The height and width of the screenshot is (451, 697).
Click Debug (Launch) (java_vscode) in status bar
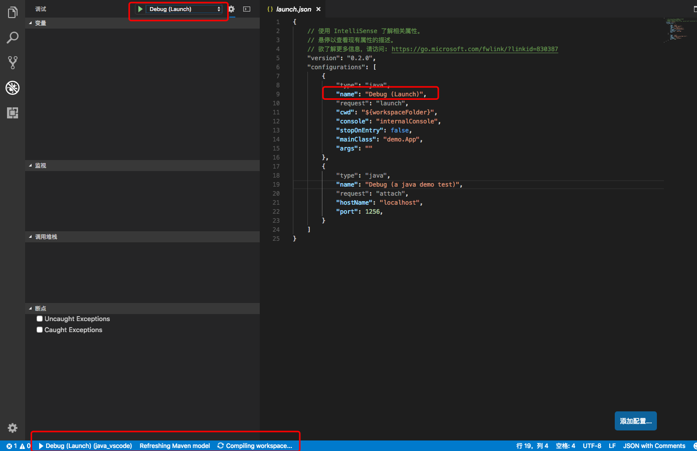point(85,446)
